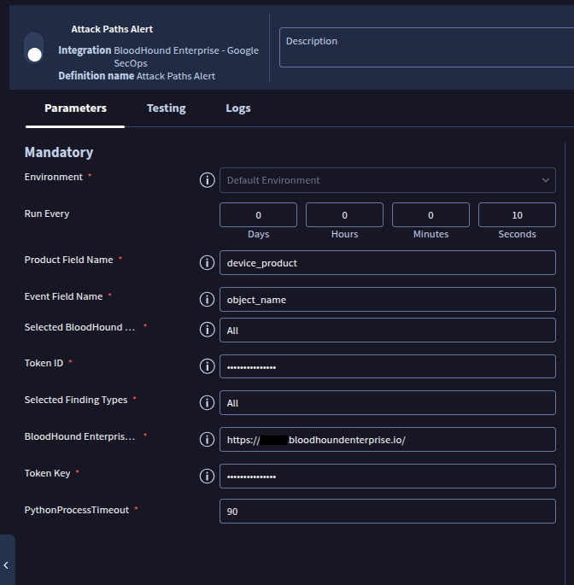The image size is (574, 585).
Task: Click the Minutes run-every field
Action: pos(430,215)
